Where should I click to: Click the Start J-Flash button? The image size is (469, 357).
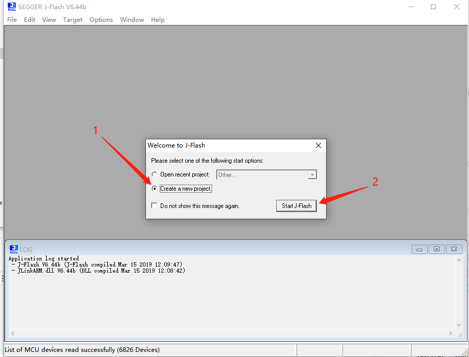297,206
